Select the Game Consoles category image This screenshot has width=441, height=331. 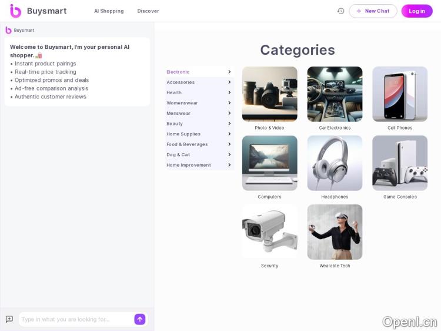[400, 163]
